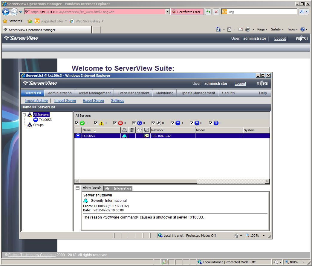Toggle the warning yellow triangle filter

pyautogui.click(x=96, y=123)
